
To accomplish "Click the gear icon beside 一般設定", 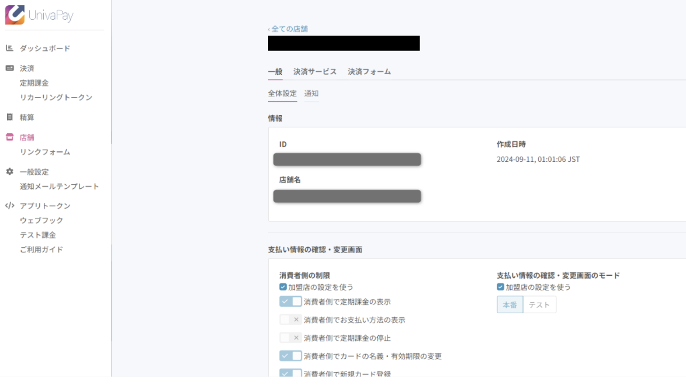I will coord(9,172).
